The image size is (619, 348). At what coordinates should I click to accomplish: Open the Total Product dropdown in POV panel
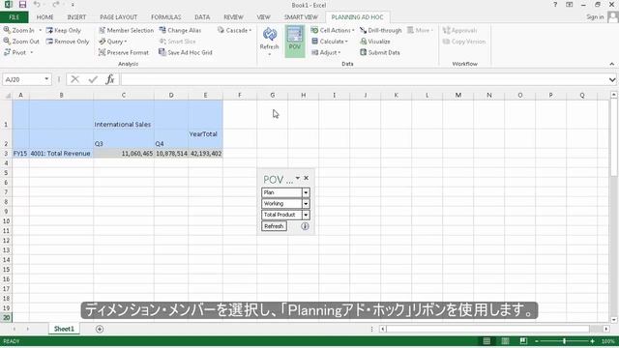coord(306,215)
